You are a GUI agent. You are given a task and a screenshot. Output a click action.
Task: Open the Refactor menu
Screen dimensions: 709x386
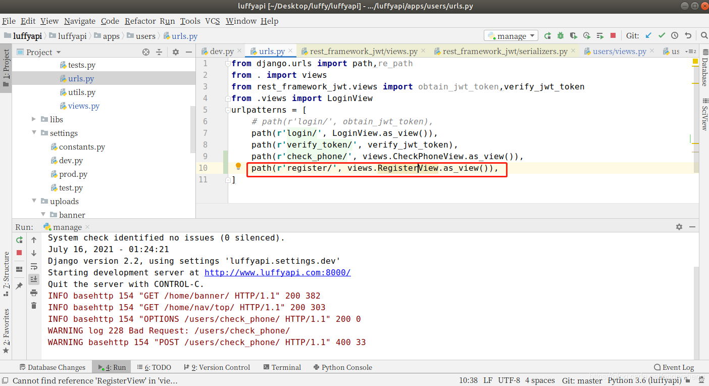click(140, 21)
